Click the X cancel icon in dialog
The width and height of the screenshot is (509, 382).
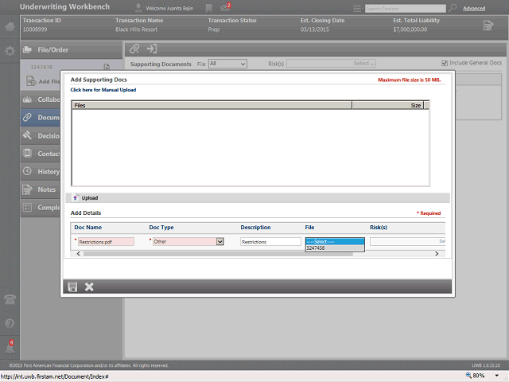coord(89,286)
